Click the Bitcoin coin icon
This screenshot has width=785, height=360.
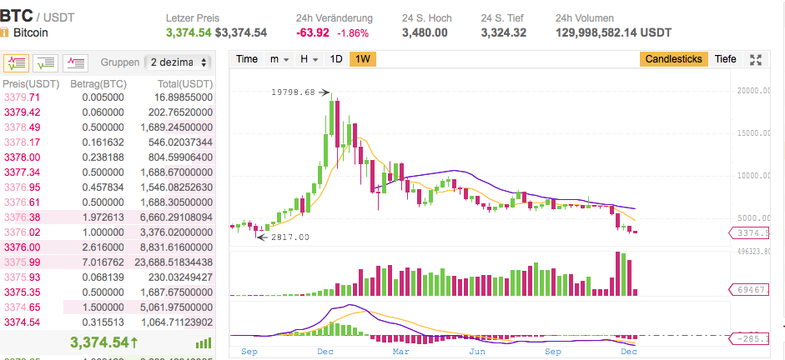[5, 32]
